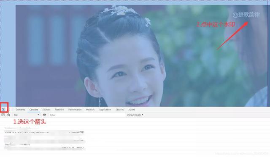Image resolution: width=270 pixels, height=157 pixels.
Task: Select the inspect element arrow icon
Action: click(x=3, y=110)
